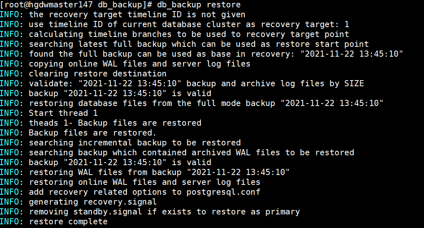Image resolution: width=424 pixels, height=228 pixels.
Task: Click the "searching incremental backup" line
Action: pos(135,143)
